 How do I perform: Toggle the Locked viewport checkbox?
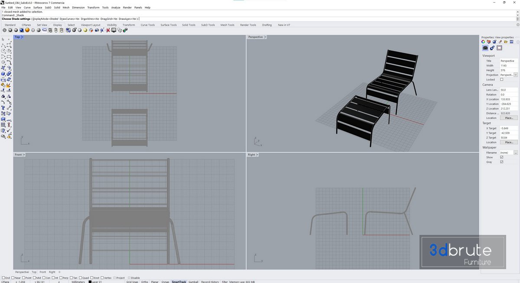point(502,80)
